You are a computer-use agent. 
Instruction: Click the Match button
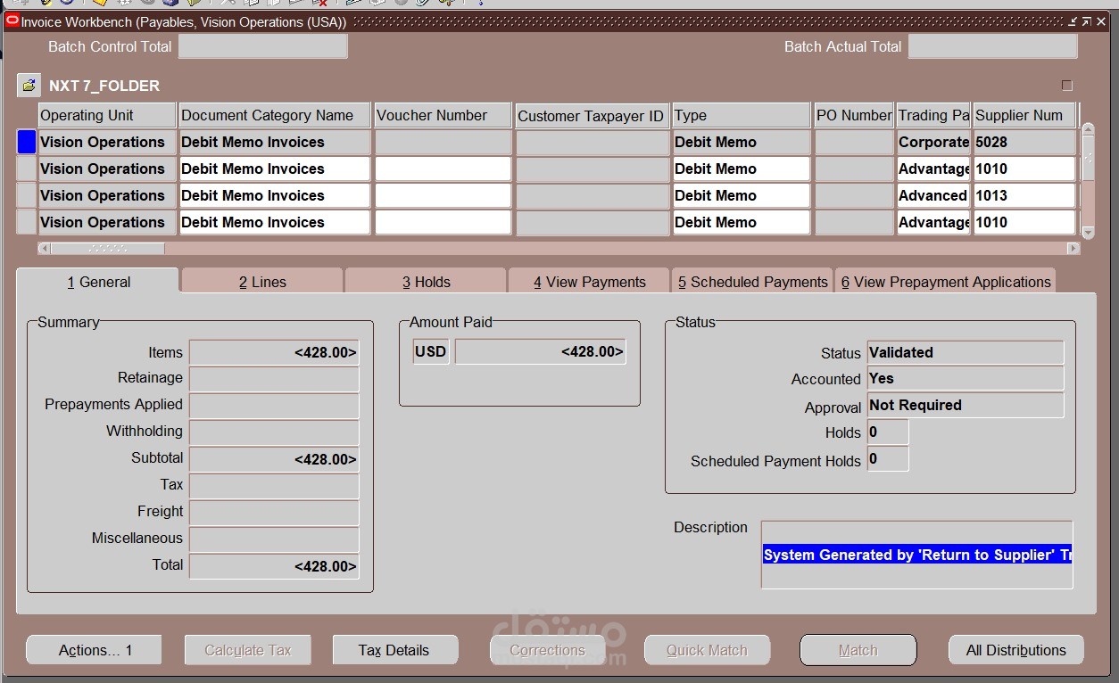tap(858, 650)
